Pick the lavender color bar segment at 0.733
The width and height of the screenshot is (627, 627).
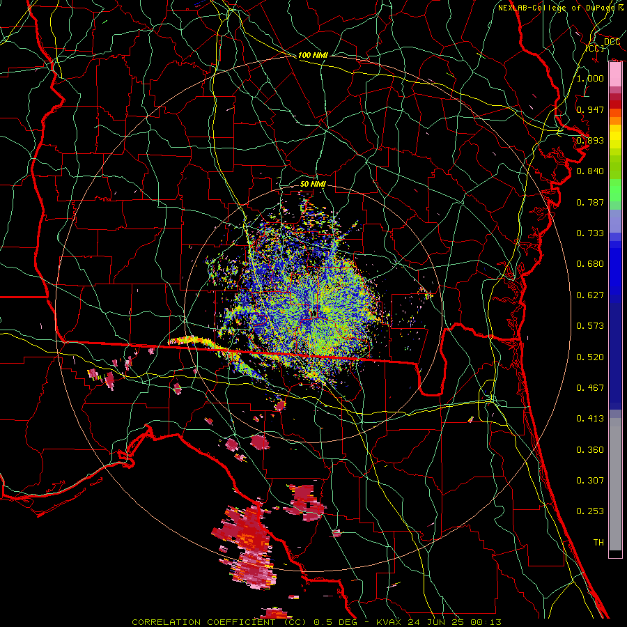click(x=615, y=222)
